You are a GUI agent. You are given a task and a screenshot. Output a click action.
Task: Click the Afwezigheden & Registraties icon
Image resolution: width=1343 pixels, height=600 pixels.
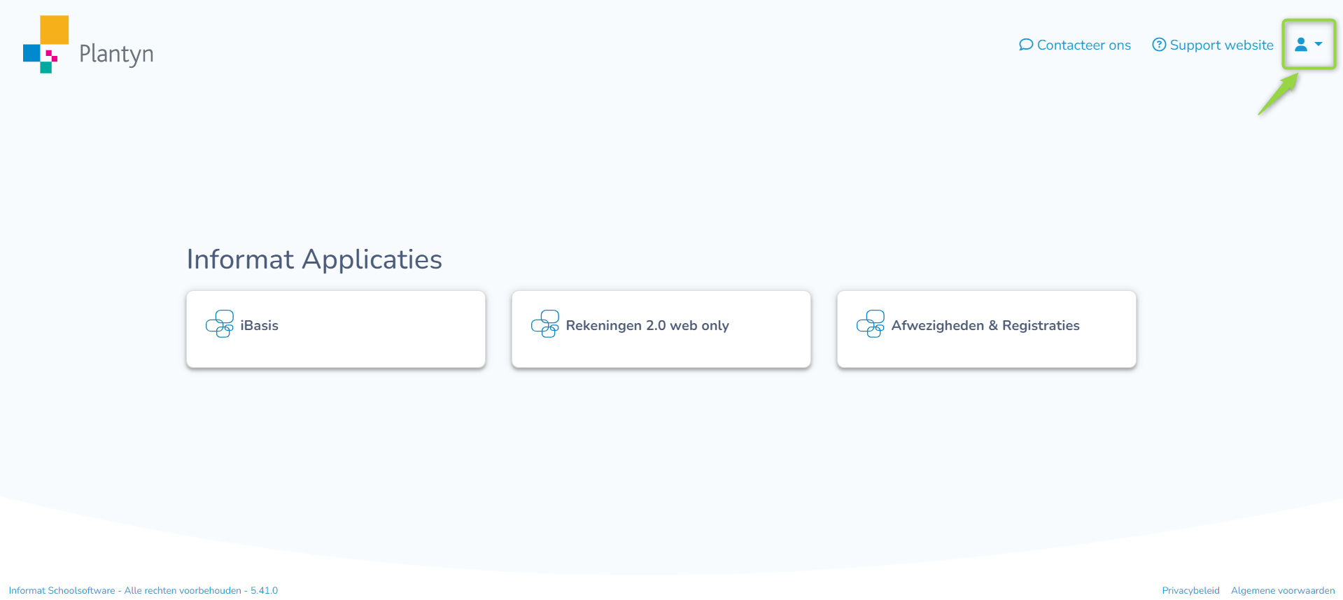[x=871, y=324]
